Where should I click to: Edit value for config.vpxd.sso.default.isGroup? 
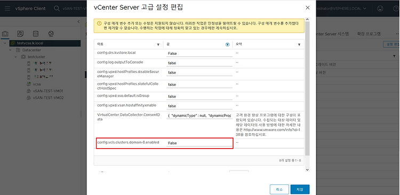pyautogui.click(x=199, y=96)
